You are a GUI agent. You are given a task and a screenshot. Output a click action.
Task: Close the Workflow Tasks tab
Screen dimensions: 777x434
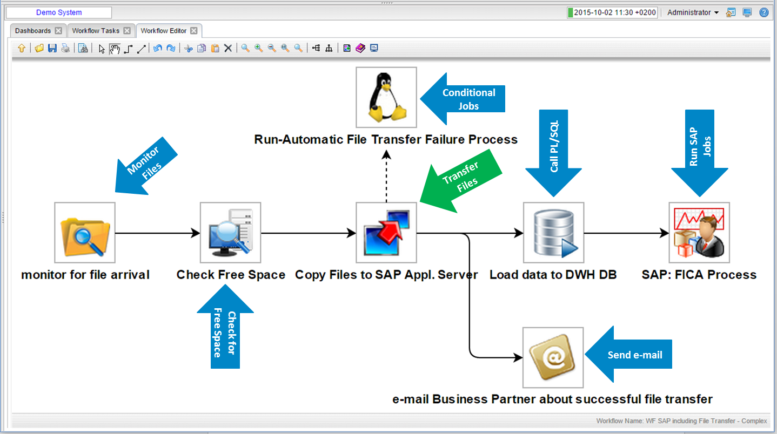127,31
